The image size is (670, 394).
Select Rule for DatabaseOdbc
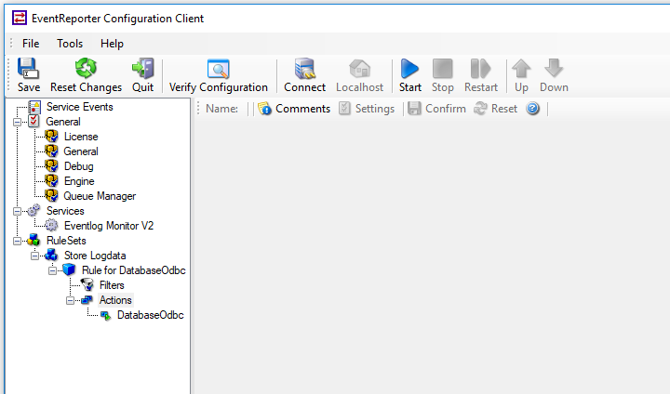(x=134, y=270)
